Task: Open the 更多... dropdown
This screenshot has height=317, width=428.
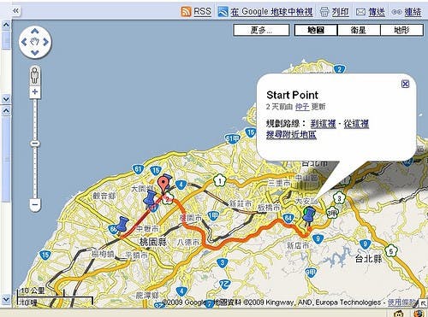Action: click(x=261, y=30)
